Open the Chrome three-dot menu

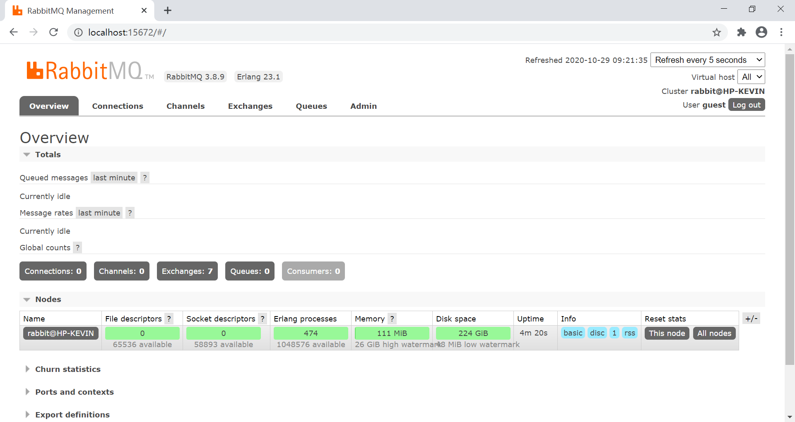coord(781,32)
